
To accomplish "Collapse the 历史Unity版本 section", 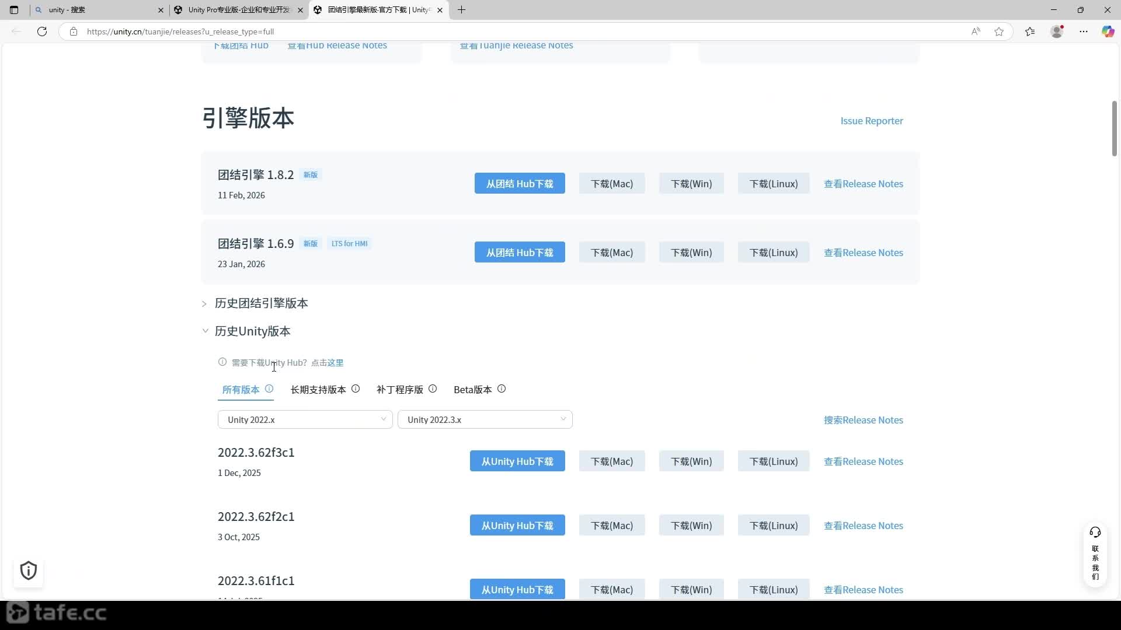I will [246, 331].
